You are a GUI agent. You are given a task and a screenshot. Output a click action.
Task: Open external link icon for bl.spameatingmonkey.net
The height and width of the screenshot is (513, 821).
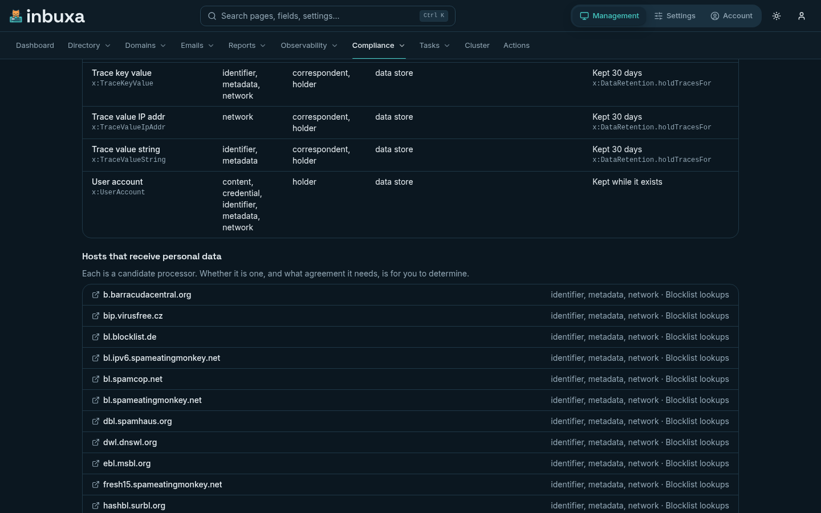tap(96, 400)
